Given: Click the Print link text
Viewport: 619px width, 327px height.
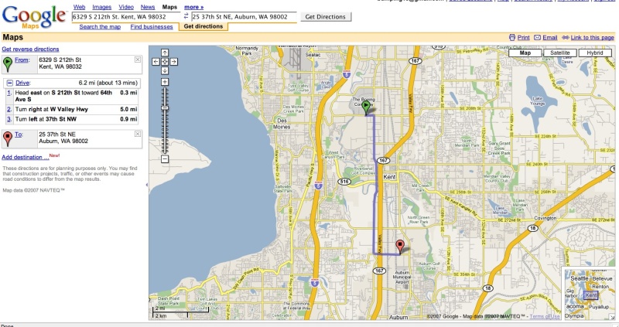Looking at the screenshot, I should pyautogui.click(x=524, y=37).
